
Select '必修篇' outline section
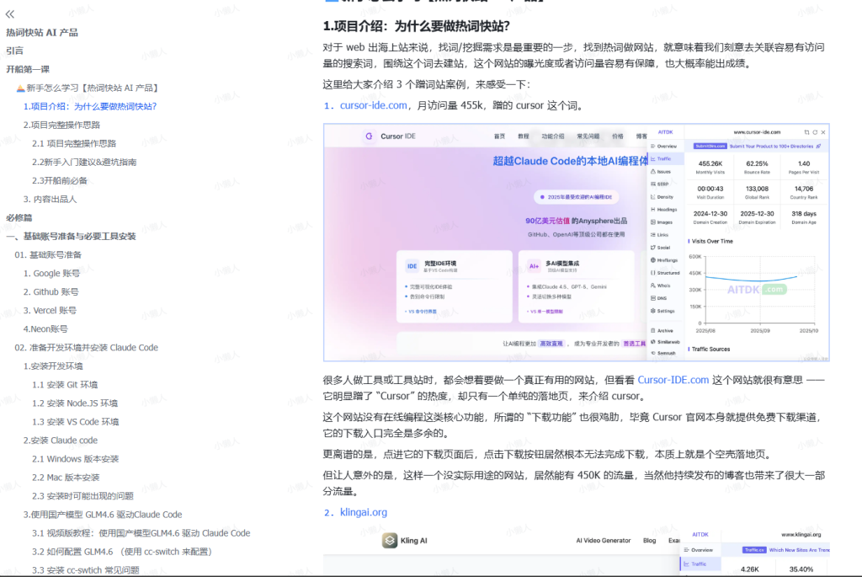[19, 218]
